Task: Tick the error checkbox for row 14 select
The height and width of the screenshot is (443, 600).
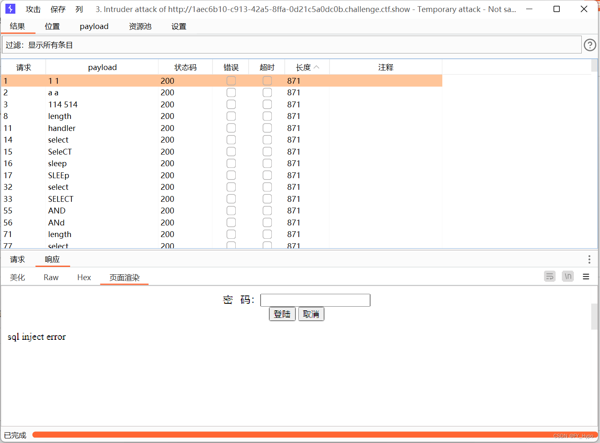Action: pos(231,140)
